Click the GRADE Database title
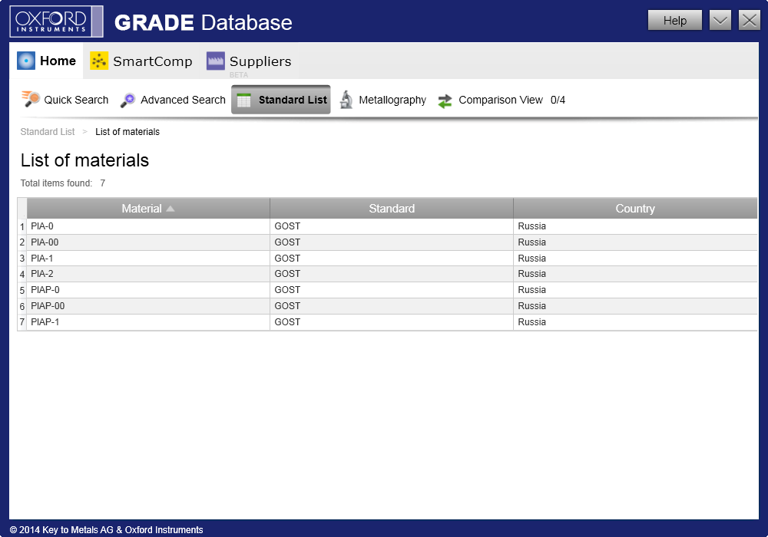768x537 pixels. [x=204, y=22]
